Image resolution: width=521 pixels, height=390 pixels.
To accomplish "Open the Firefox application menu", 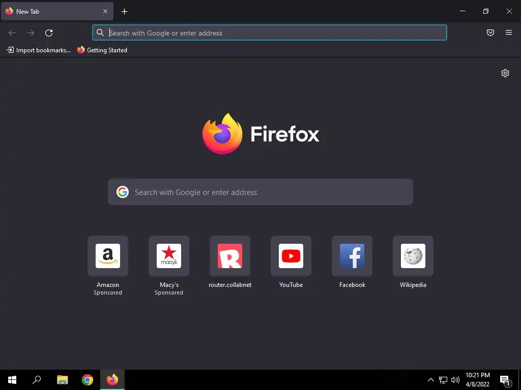I will [x=509, y=32].
